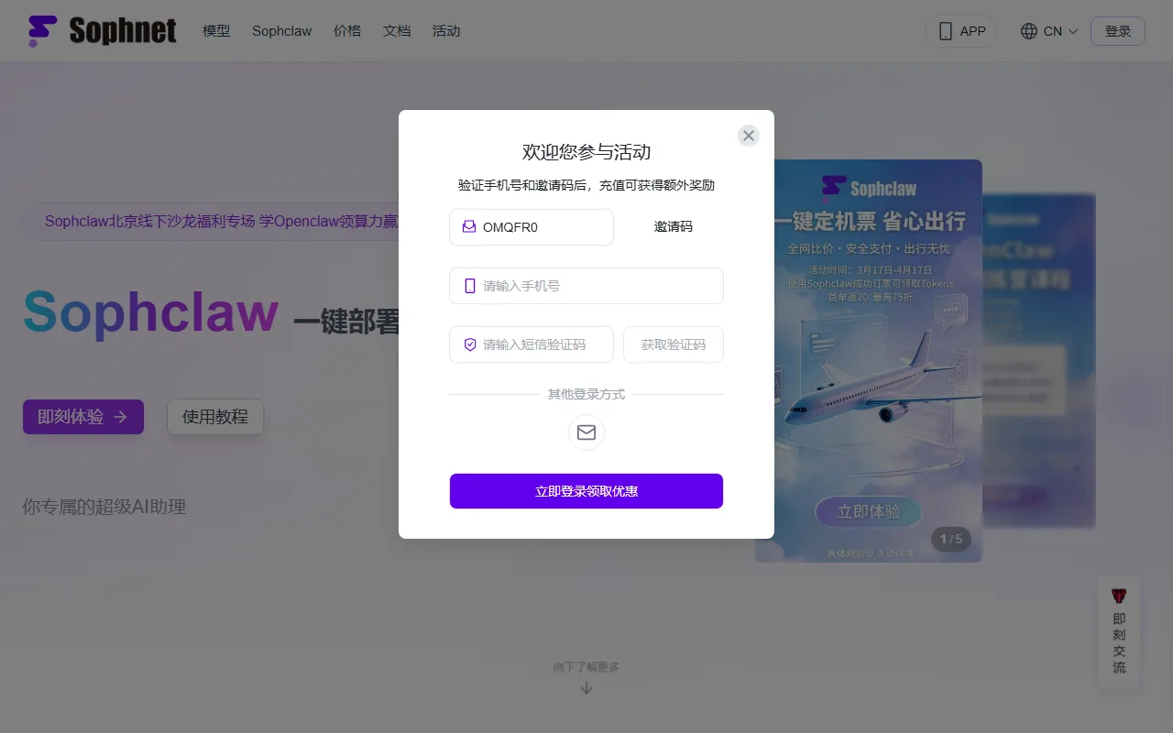The image size is (1173, 733).
Task: Open the 使用教程 tutorial
Action: 215,417
